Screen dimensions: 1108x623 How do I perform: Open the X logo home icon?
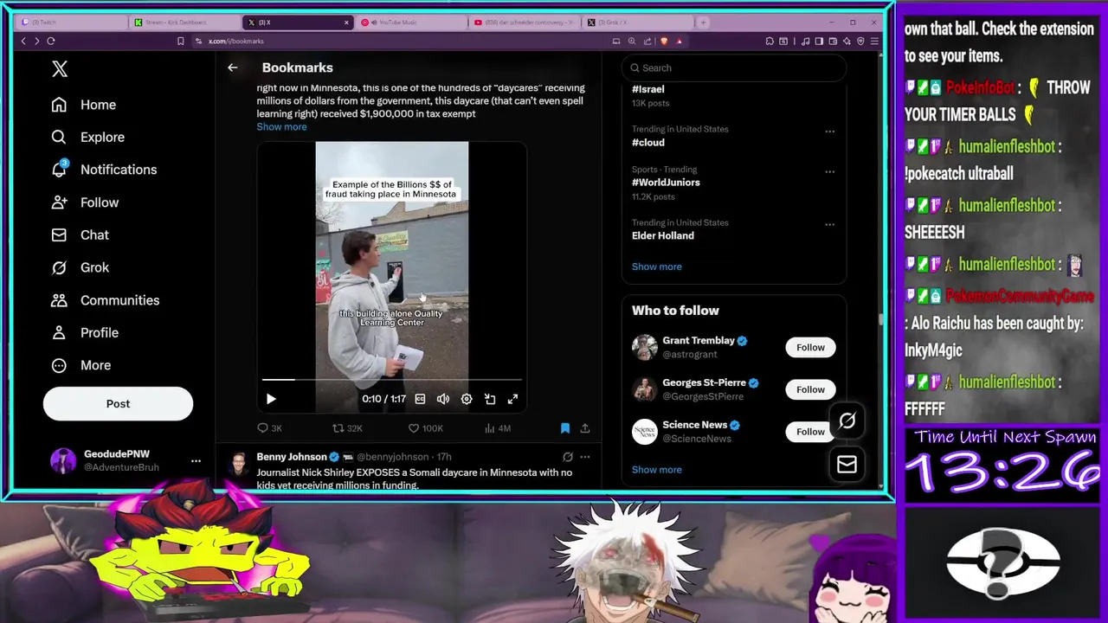coord(60,69)
